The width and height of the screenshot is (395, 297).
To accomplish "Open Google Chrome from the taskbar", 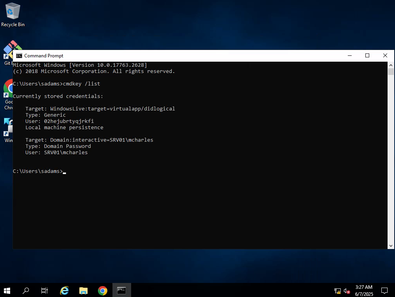I will click(102, 290).
